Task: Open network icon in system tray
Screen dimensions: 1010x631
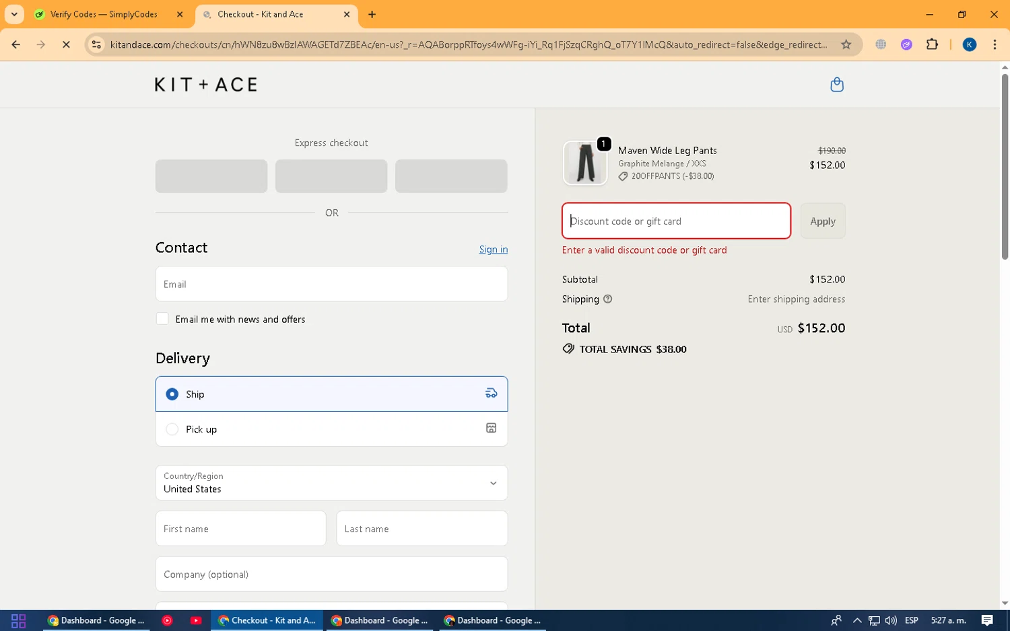Action: [x=874, y=620]
